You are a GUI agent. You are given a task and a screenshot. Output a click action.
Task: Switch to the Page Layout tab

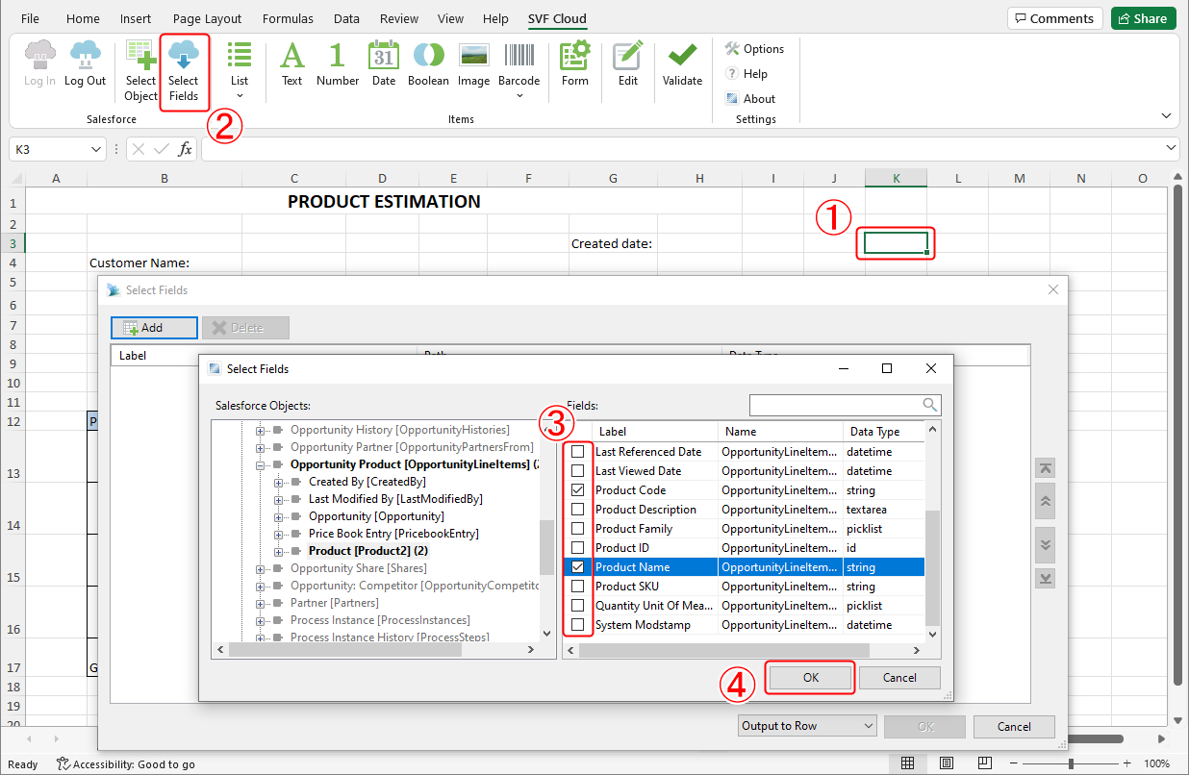tap(208, 18)
